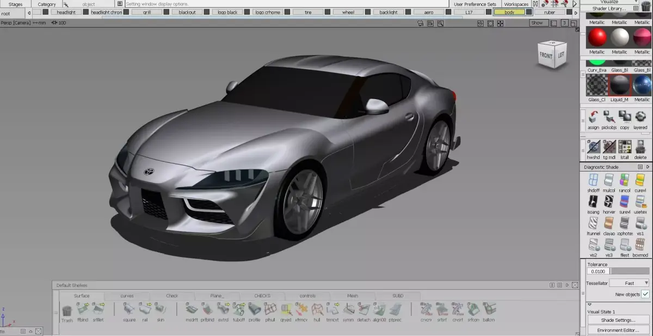
Task: Click the lstall list all shaders icon
Action: point(625,149)
